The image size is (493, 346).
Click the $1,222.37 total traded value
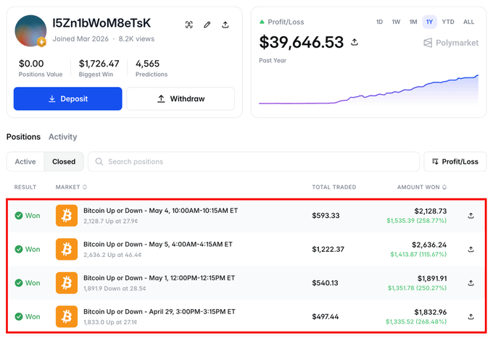(x=328, y=249)
